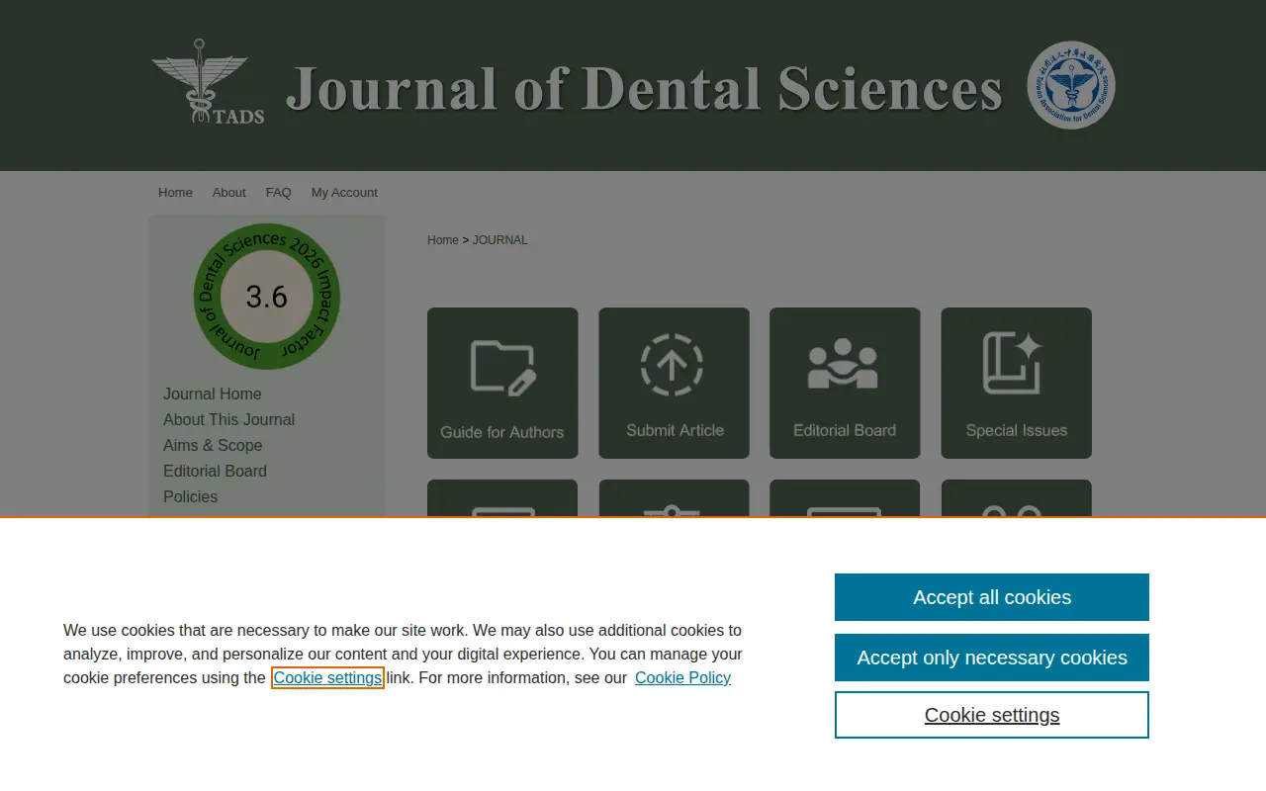Accept all cookies
1266x791 pixels.
992,597
